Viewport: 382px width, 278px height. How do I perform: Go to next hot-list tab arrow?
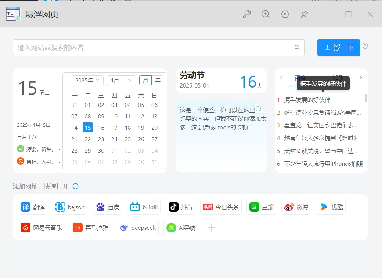pyautogui.click(x=361, y=78)
